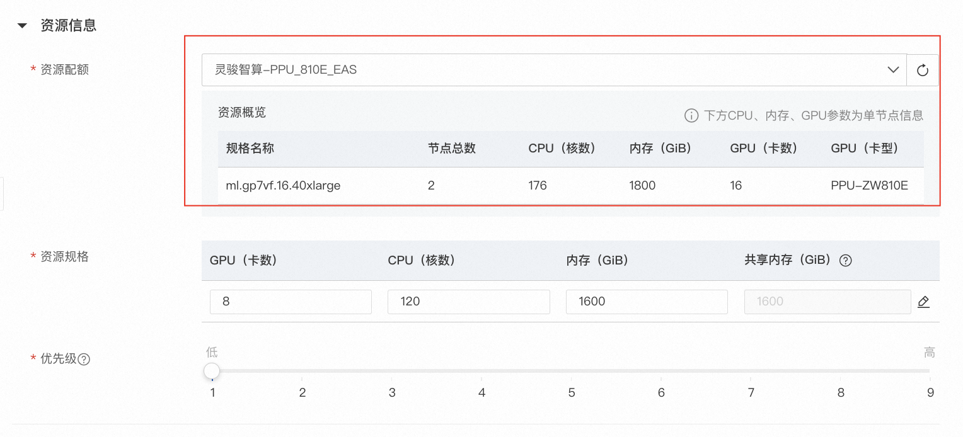Click the 规格名称 column header
The image size is (963, 437).
[250, 149]
